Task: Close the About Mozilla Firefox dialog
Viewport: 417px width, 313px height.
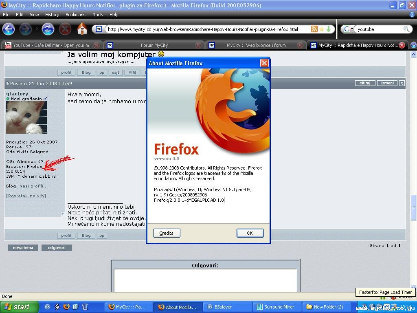Action: tap(264, 63)
